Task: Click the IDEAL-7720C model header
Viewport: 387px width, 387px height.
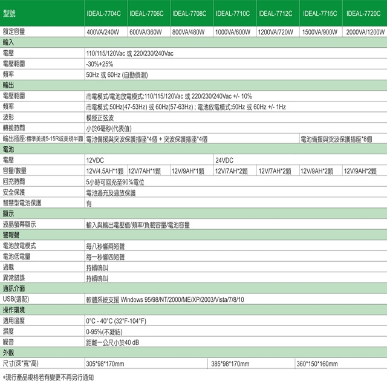Action: click(x=363, y=13)
